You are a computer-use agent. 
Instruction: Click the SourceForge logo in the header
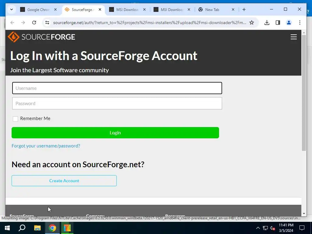(x=41, y=37)
